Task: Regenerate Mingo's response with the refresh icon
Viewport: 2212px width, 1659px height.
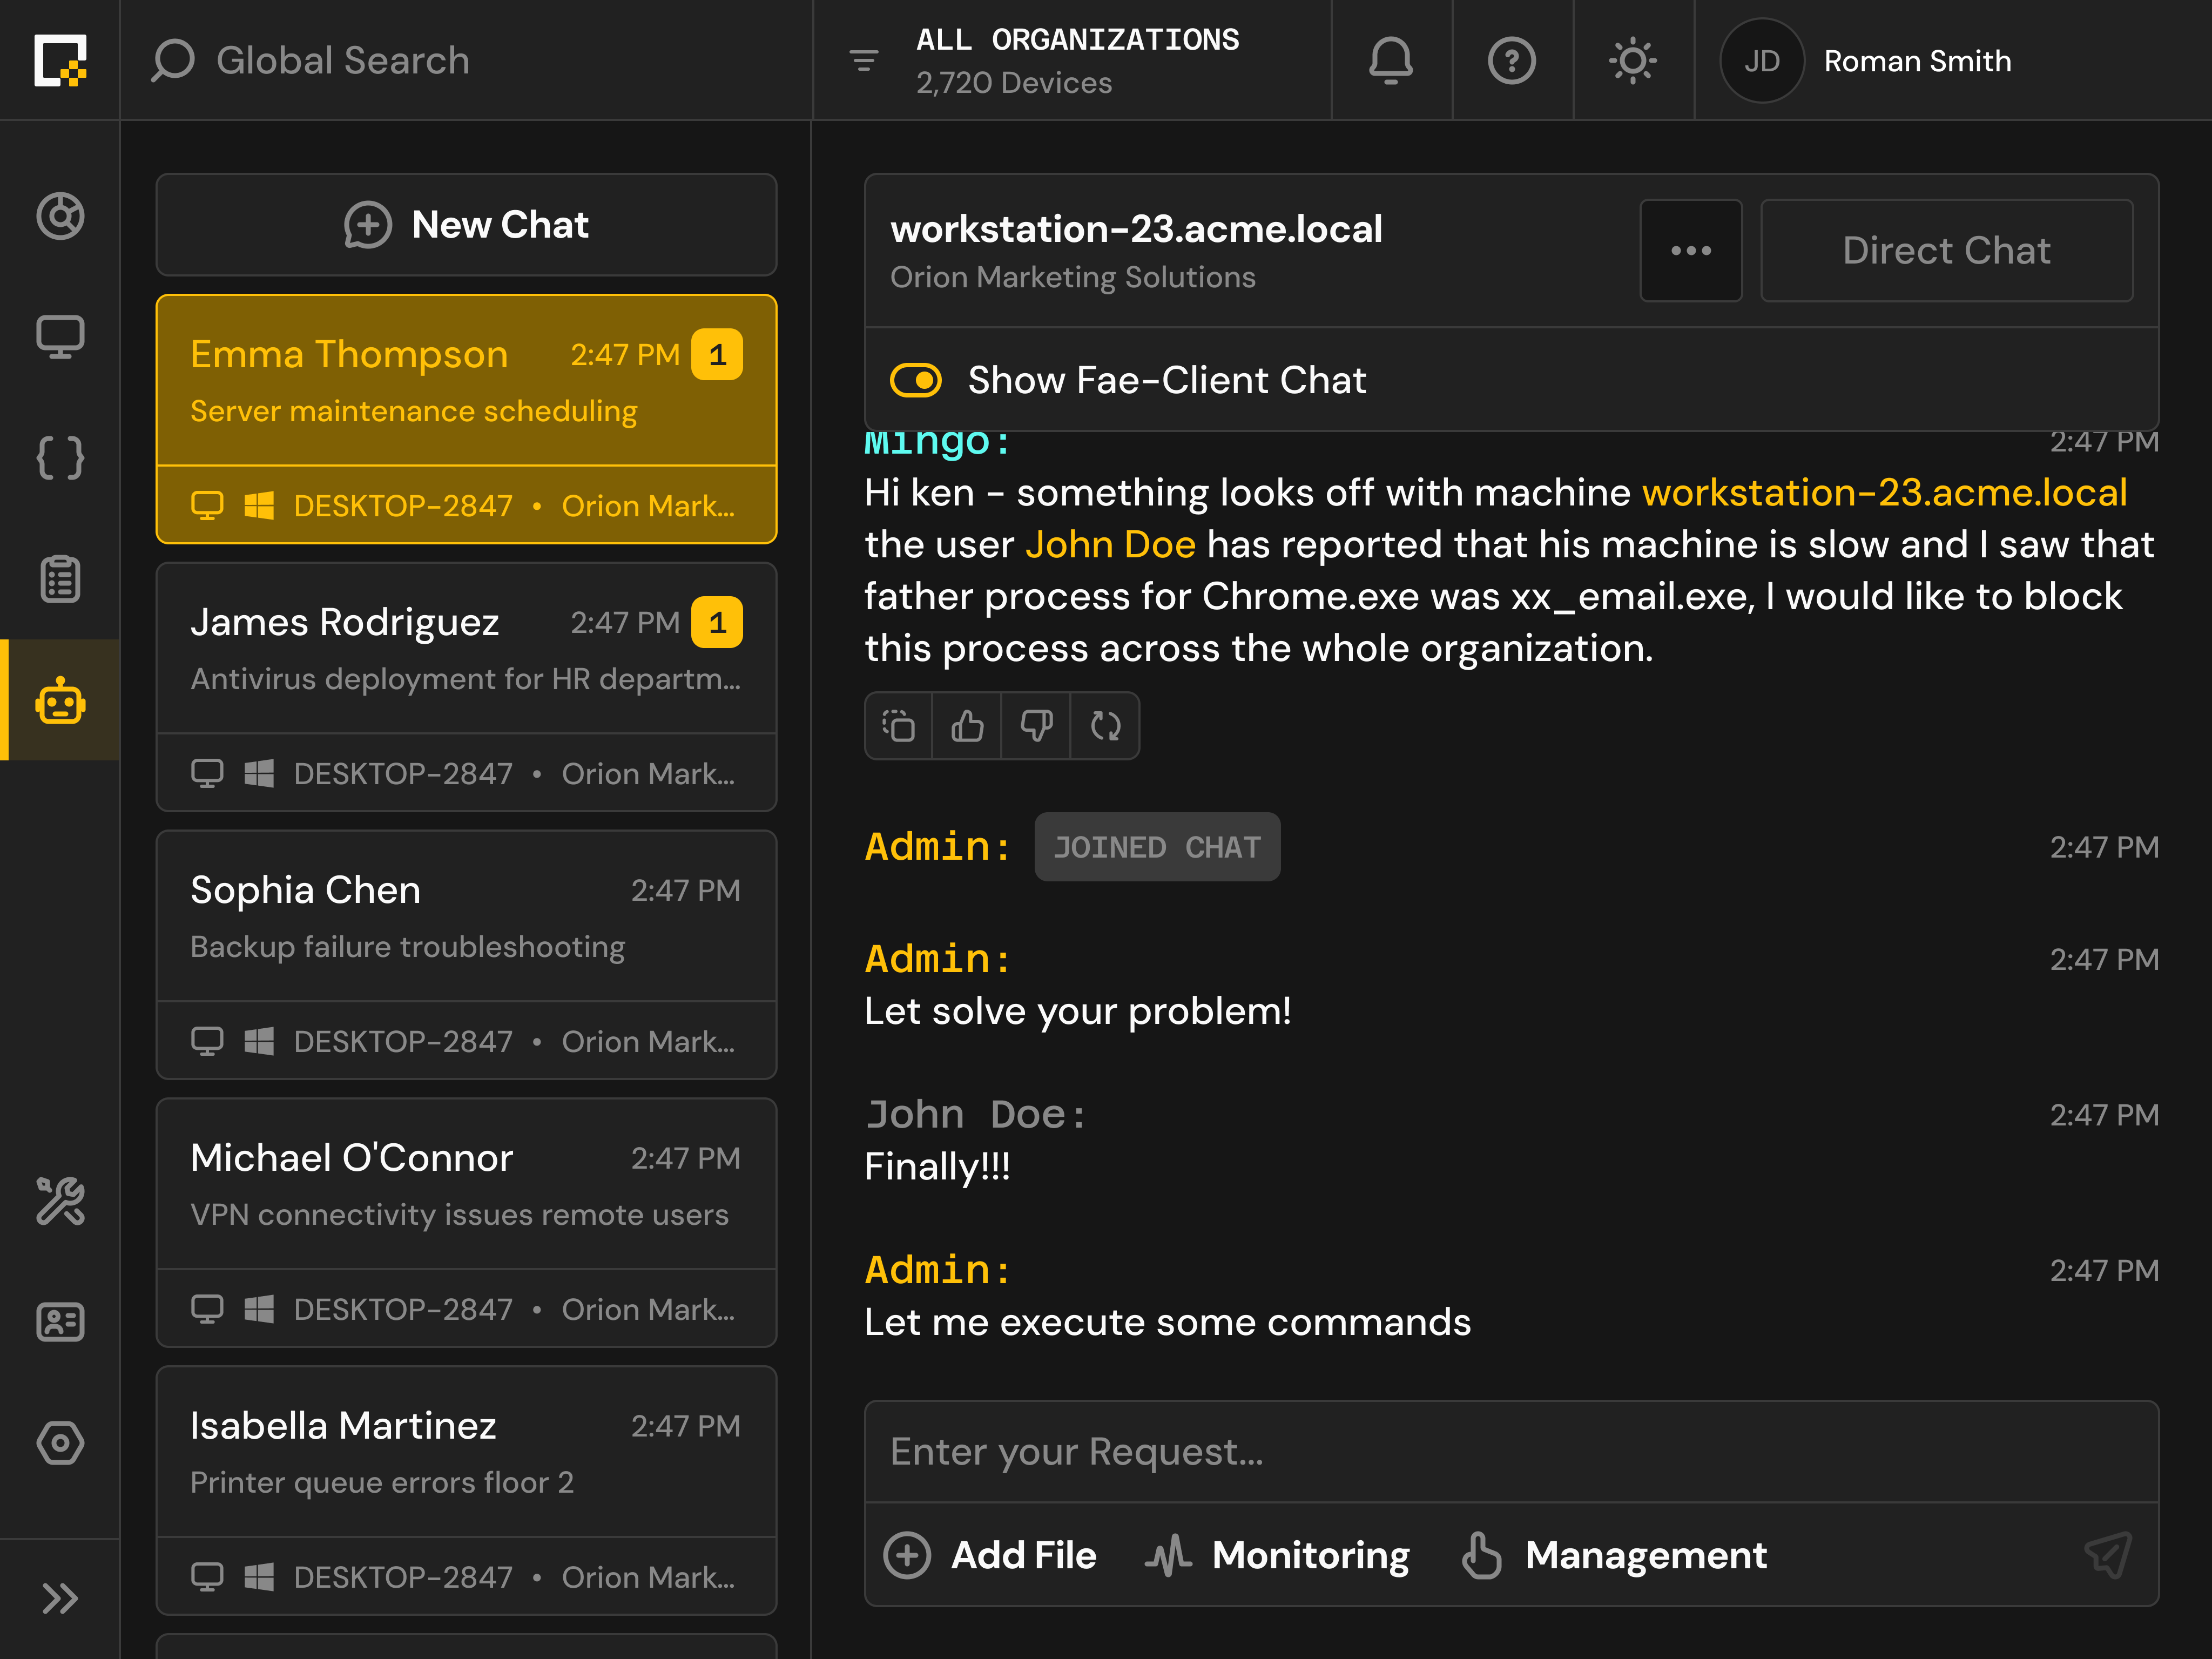Action: tap(1104, 725)
